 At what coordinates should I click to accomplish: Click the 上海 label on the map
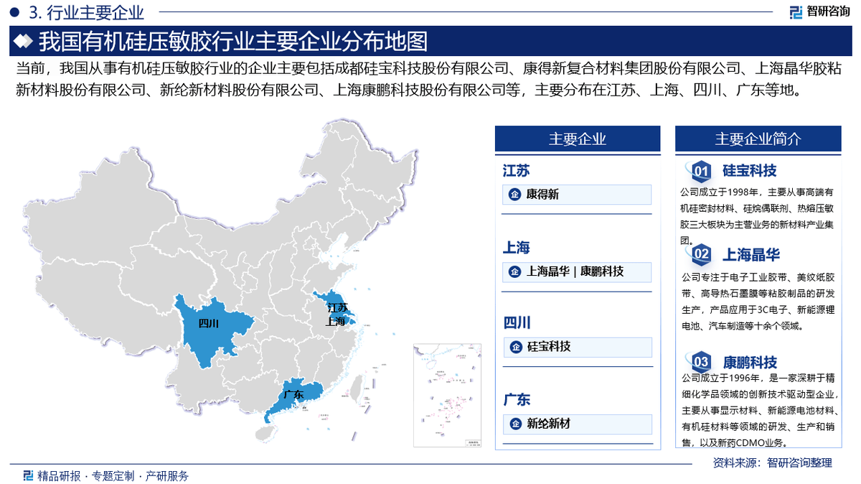(334, 322)
